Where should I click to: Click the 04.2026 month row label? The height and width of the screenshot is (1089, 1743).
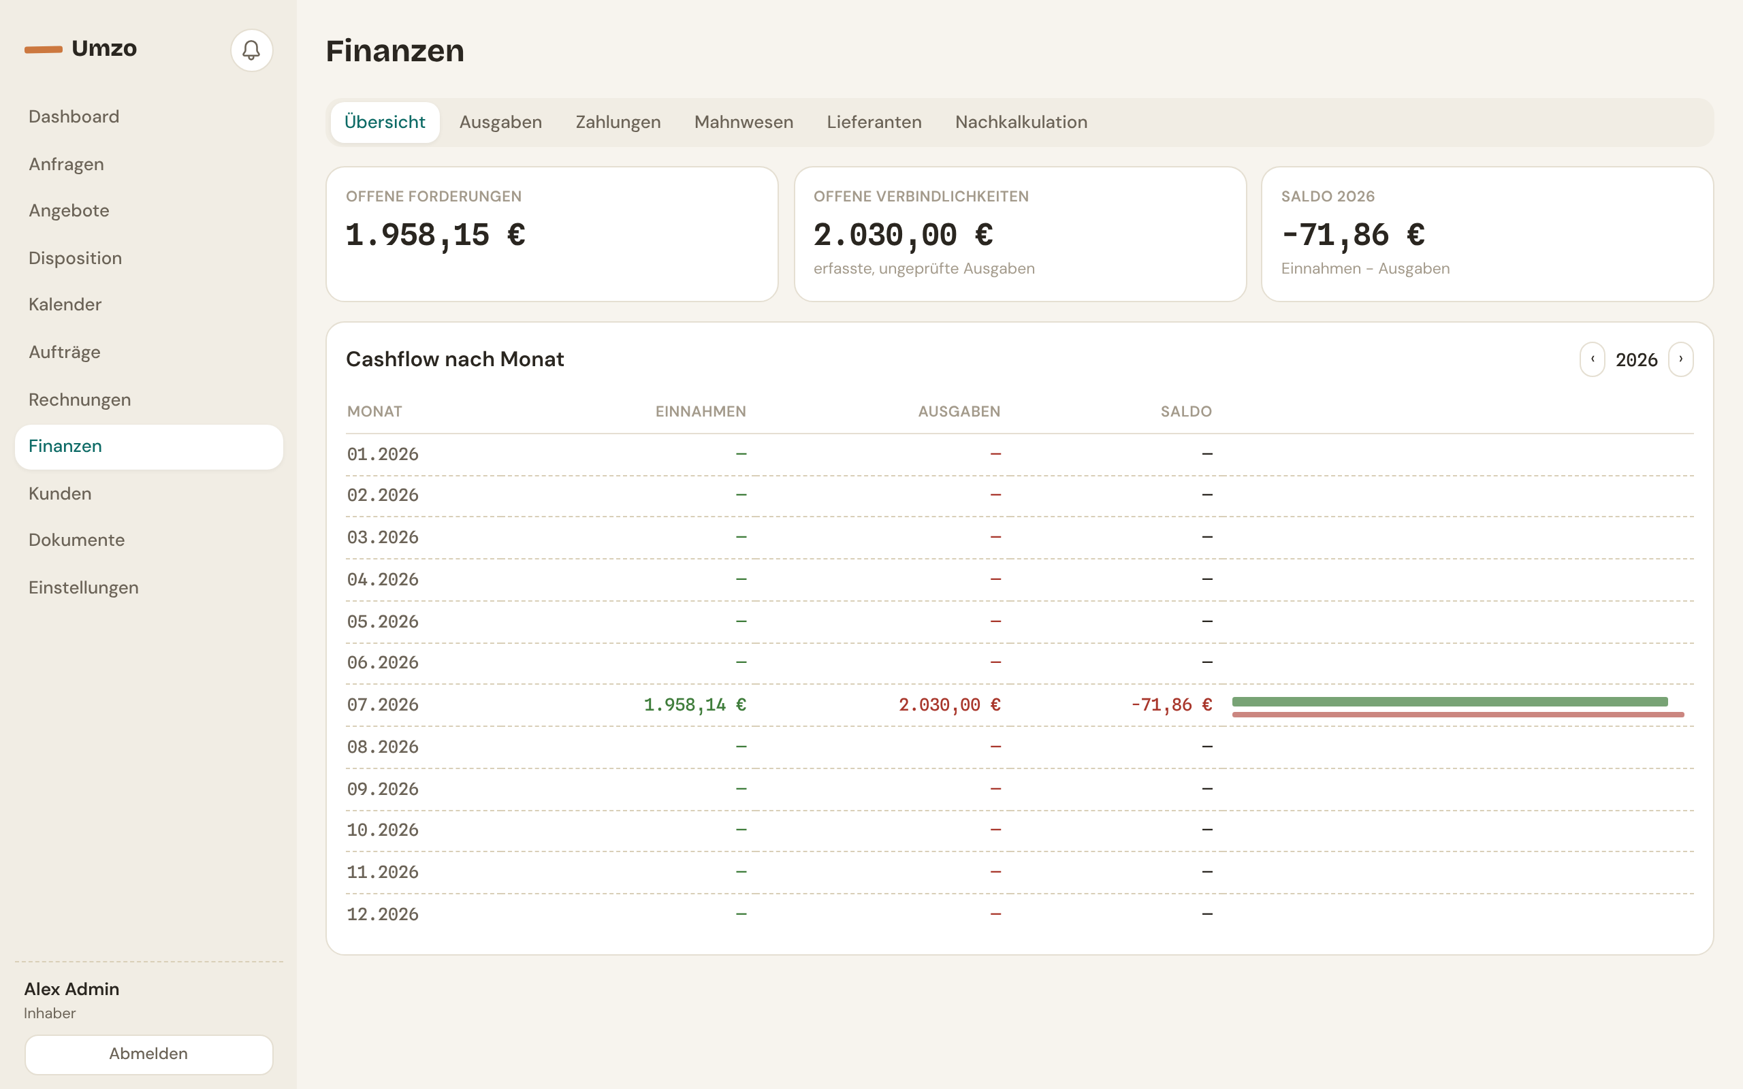(383, 580)
